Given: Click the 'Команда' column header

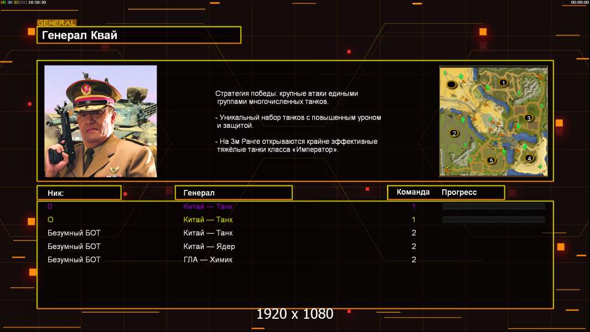Looking at the screenshot, I should (413, 192).
